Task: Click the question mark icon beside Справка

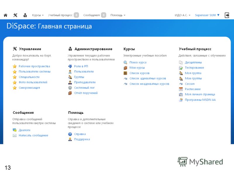Action: pyautogui.click(x=70, y=134)
